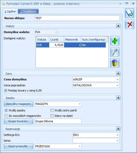Viewport: 137px width, 153px height.
Task: Click the 'Koszt przesyłki:' button
Action: point(19,146)
